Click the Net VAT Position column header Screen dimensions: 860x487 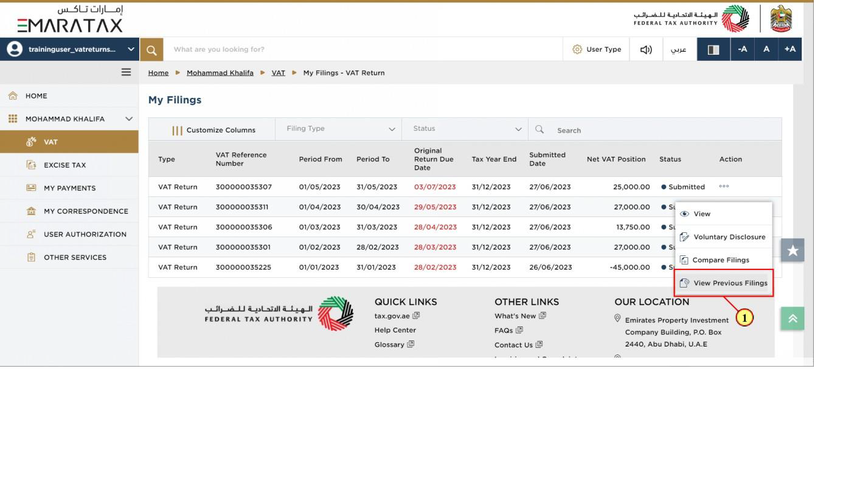click(616, 159)
